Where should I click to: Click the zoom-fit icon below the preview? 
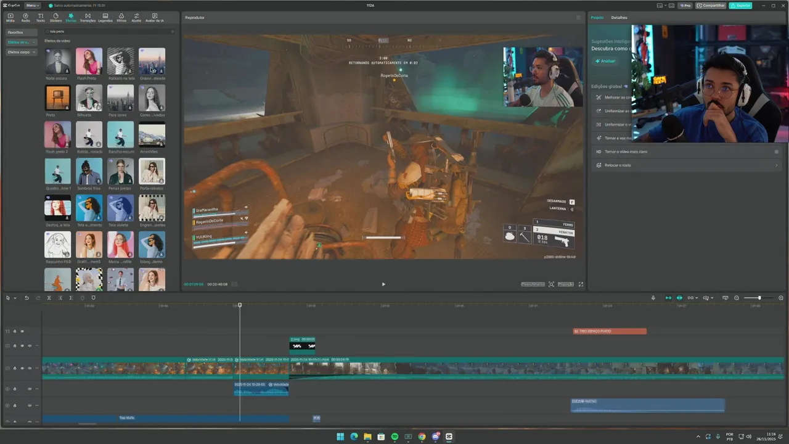click(551, 284)
